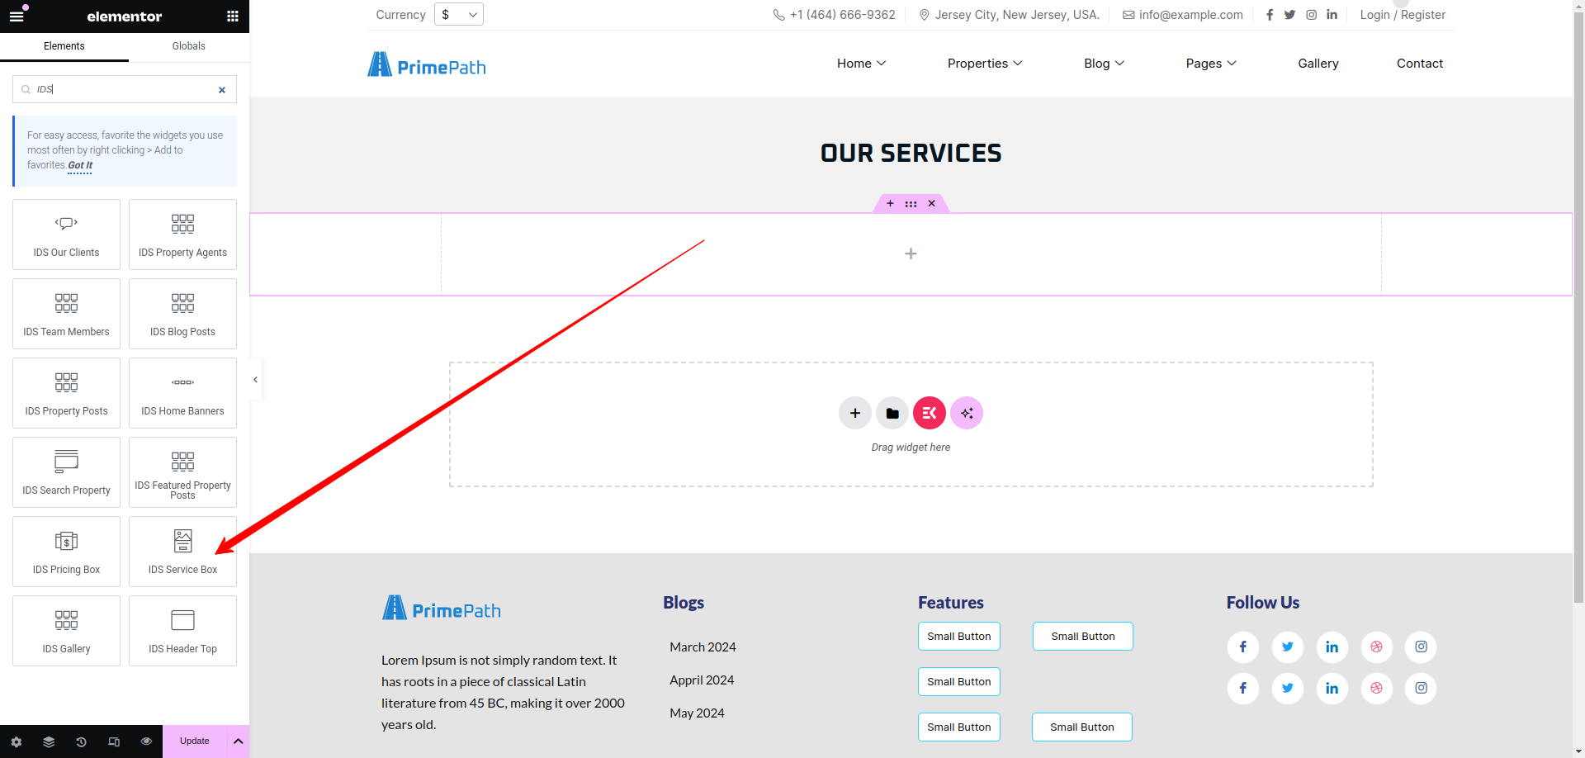
Task: Click the PrimePath header logo
Action: pyautogui.click(x=427, y=64)
